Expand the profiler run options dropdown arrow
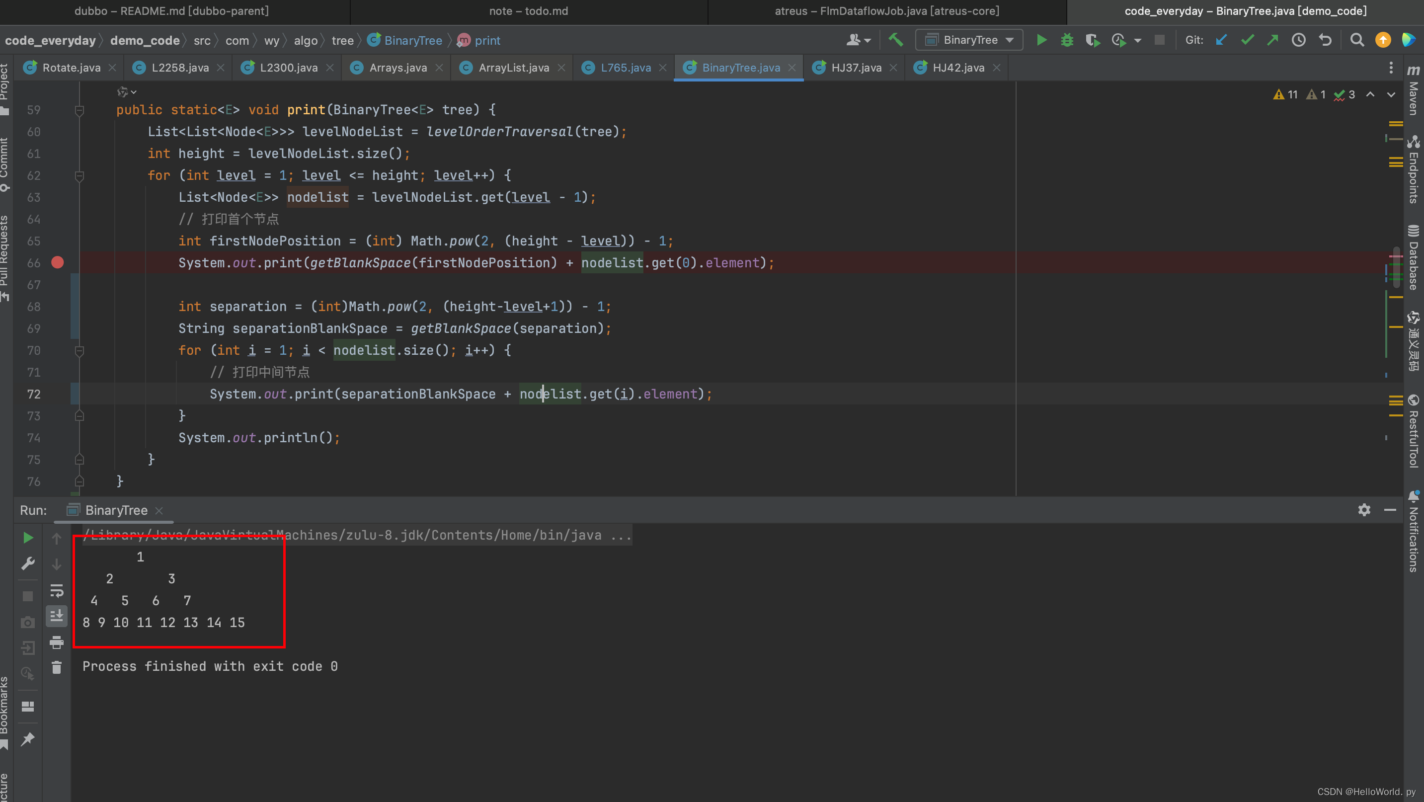Screen dimensions: 1424x802 [1138, 40]
